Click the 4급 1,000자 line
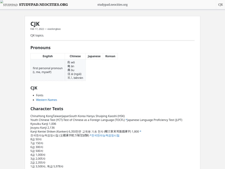225x169 pixels. [38, 155]
